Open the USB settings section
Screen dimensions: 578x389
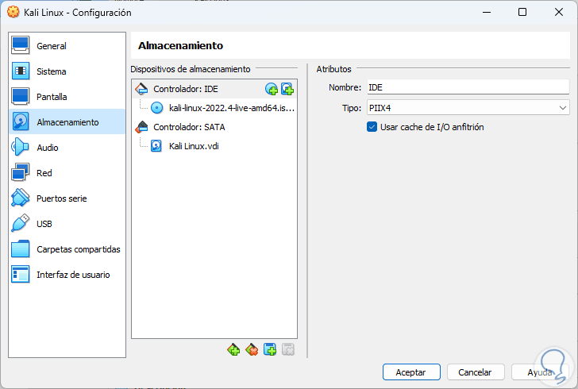point(44,224)
